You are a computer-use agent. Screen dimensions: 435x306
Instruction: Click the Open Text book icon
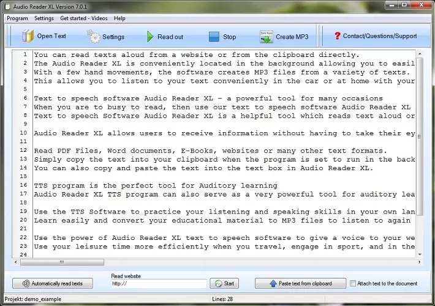(x=28, y=36)
